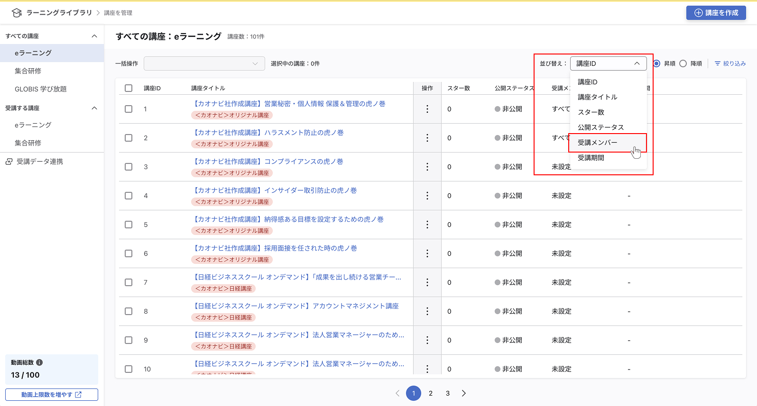Click the graduation cap Learning Library icon
The width and height of the screenshot is (757, 406).
click(x=17, y=13)
